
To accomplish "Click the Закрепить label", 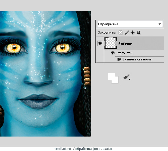I will click(107, 33).
